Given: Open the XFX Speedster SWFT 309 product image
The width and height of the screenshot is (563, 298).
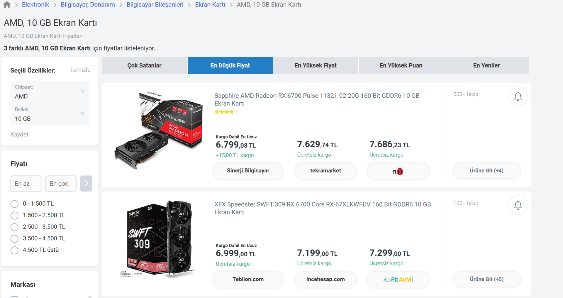Looking at the screenshot, I should 159,239.
